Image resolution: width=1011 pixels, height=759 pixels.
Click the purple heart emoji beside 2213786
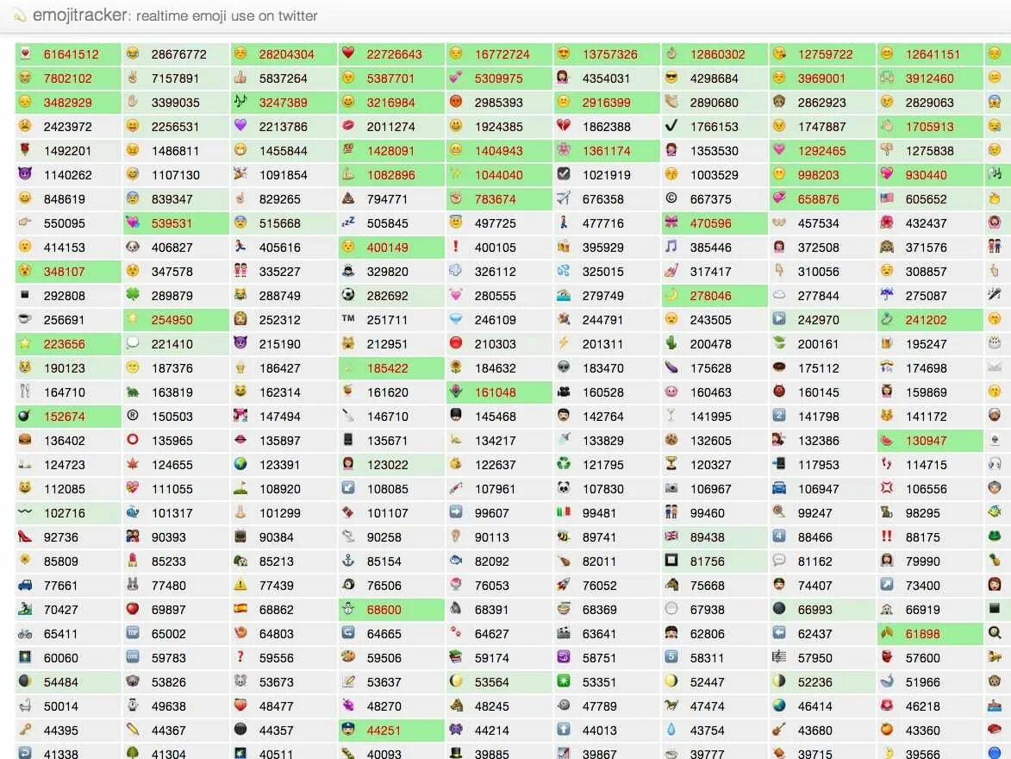(x=240, y=126)
